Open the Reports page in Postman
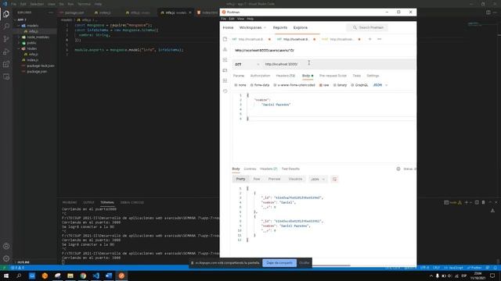The height and width of the screenshot is (281, 501). pyautogui.click(x=280, y=28)
